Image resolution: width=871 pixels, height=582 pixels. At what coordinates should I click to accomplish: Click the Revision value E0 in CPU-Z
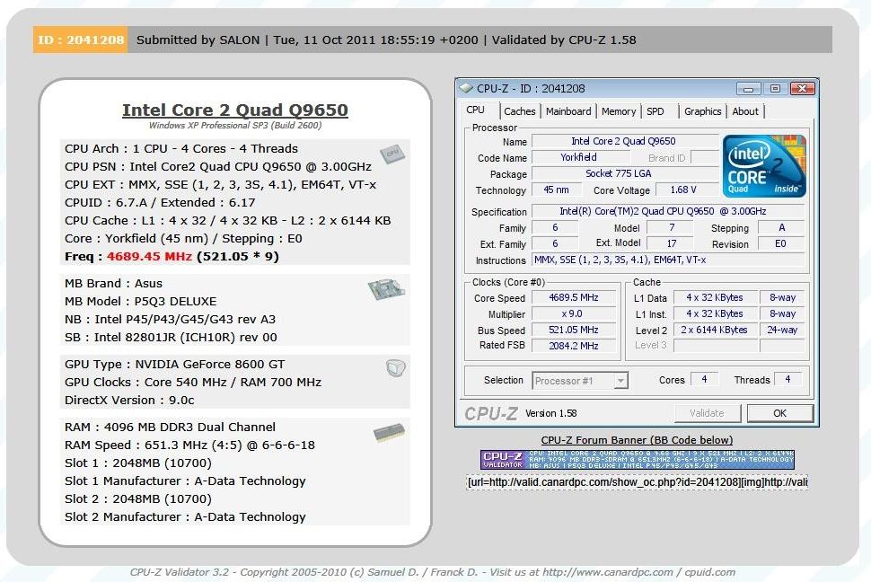pos(780,243)
